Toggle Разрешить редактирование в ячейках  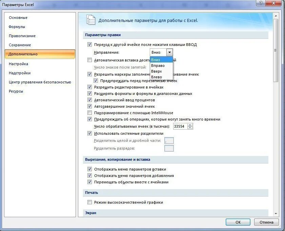[x=89, y=87]
